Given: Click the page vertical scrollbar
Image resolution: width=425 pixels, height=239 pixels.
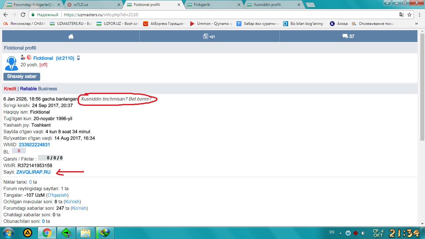Looking at the screenshot, I should 422,124.
